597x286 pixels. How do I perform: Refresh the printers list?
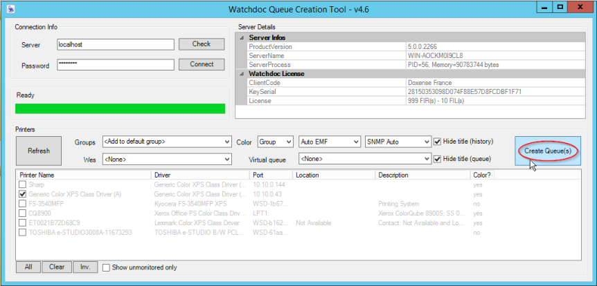pos(39,151)
